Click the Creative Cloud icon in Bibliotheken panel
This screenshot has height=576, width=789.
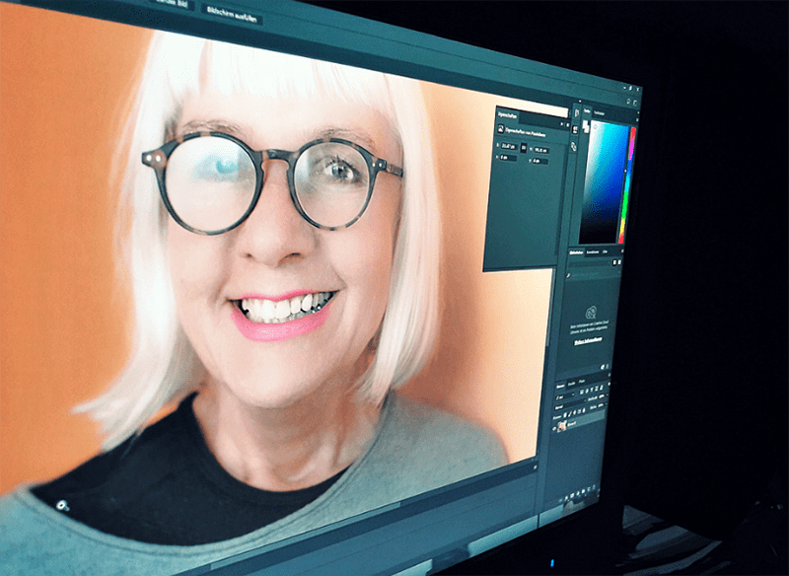(592, 313)
